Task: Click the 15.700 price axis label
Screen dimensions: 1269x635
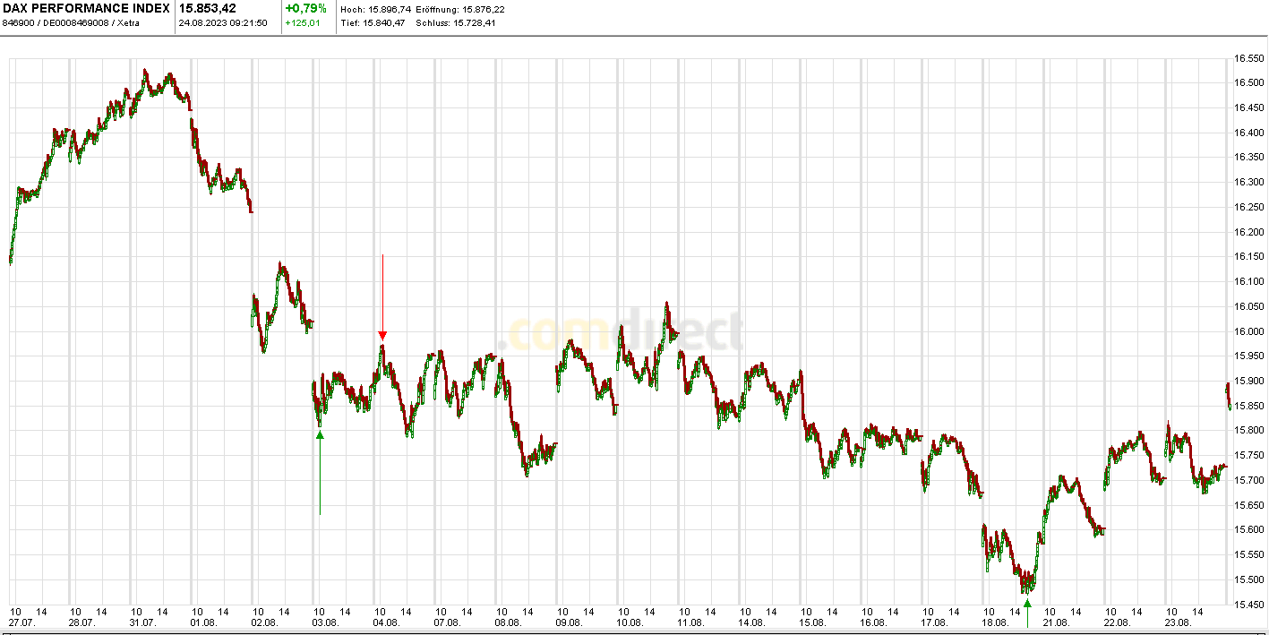Action: coord(1248,480)
